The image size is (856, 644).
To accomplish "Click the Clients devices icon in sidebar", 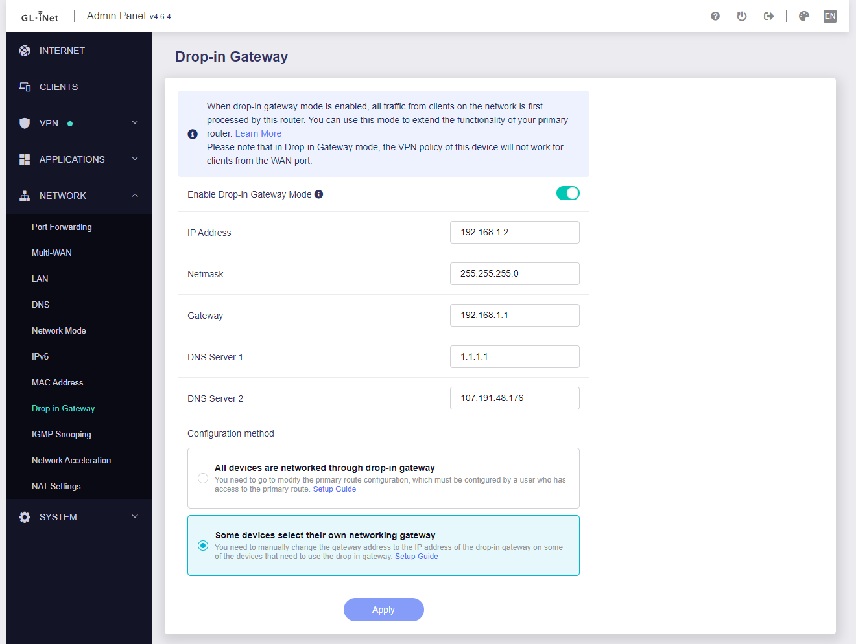I will click(x=25, y=87).
